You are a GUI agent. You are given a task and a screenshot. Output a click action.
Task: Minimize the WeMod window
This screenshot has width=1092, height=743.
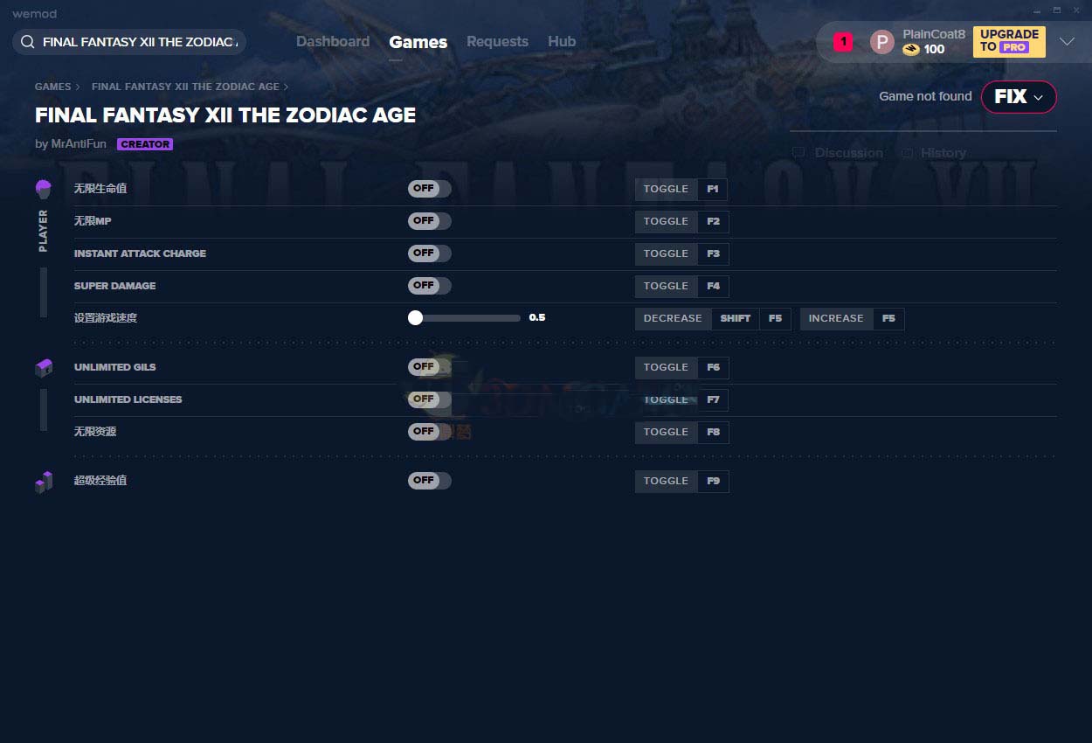click(1036, 10)
